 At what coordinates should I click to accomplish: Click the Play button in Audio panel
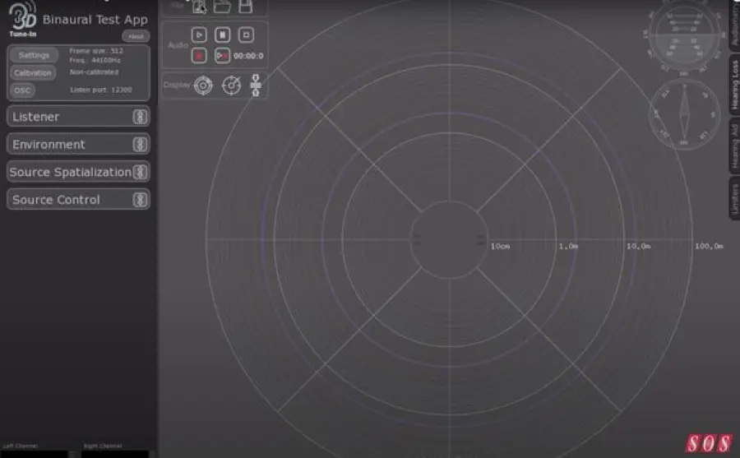pos(199,35)
